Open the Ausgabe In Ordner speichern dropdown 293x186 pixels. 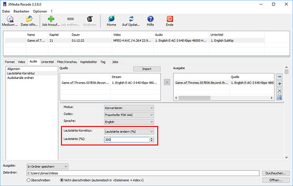[x=47, y=166]
